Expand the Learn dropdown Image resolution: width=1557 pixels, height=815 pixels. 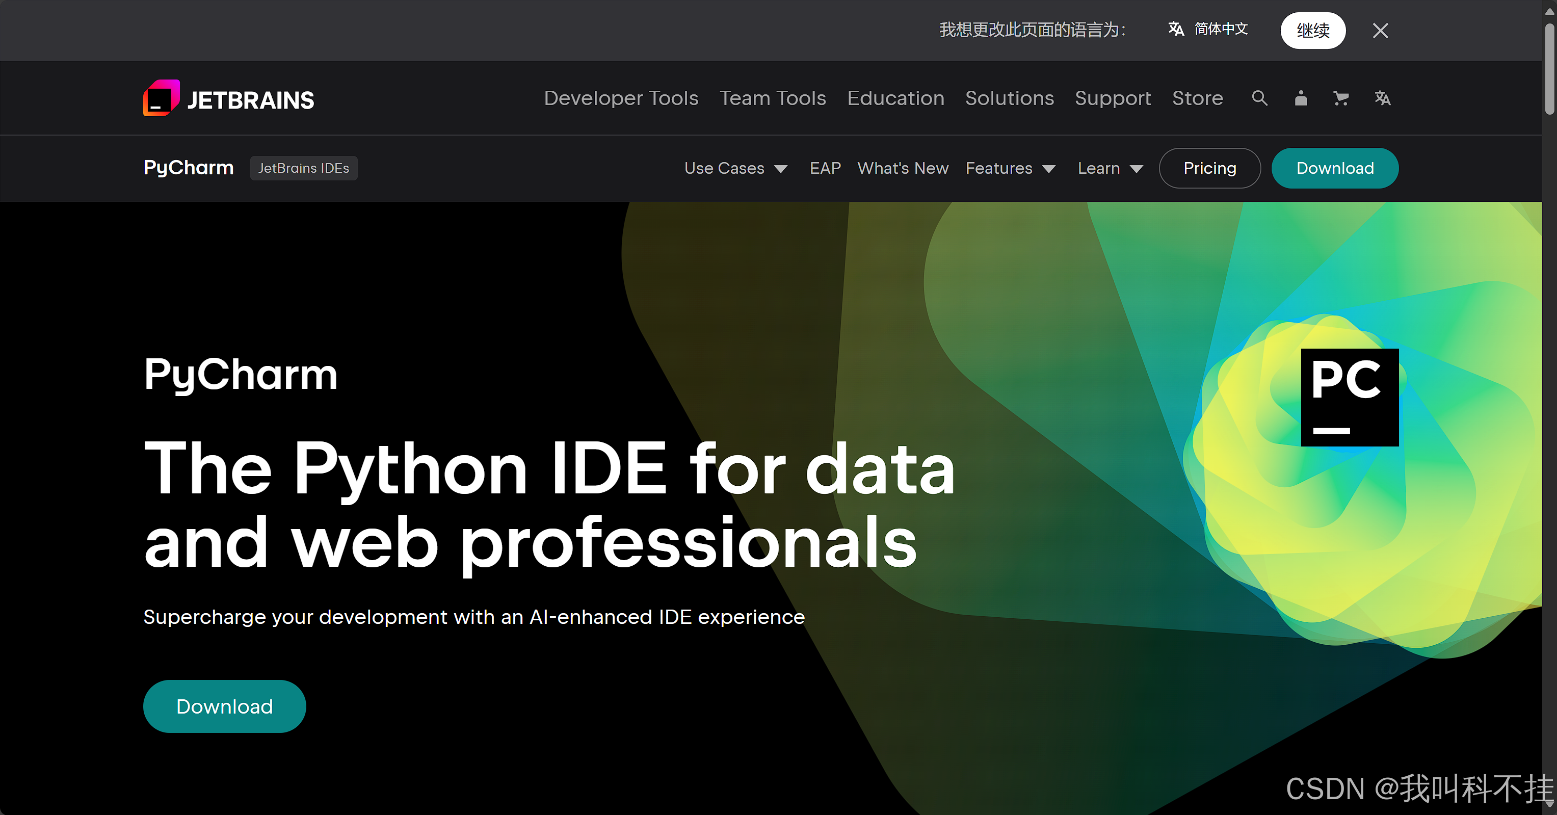click(1110, 168)
